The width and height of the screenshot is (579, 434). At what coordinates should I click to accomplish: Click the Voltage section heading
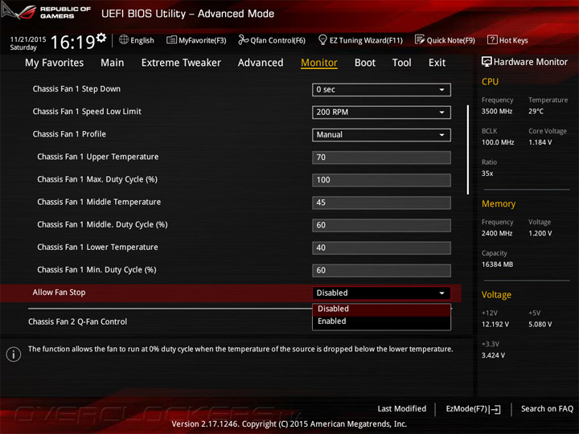point(496,295)
